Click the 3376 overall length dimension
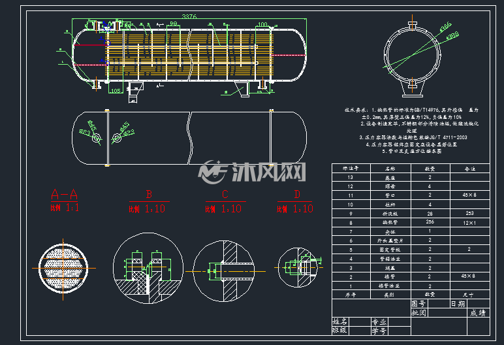Viewport: 504px width, 345px height. click(189, 16)
